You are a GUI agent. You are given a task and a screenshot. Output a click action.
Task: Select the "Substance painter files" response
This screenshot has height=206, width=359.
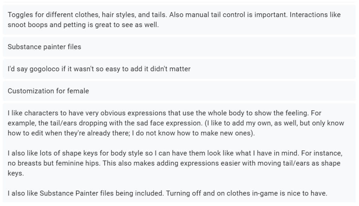click(x=44, y=47)
